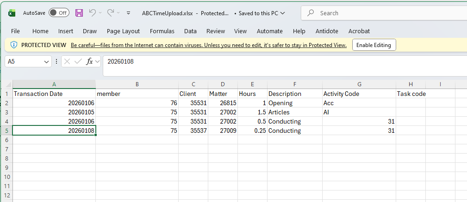Click the member header cell

[137, 94]
